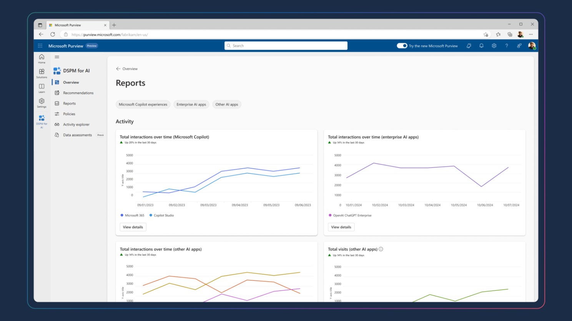Click View details under Microsoft Copilot interactions chart

(x=133, y=227)
